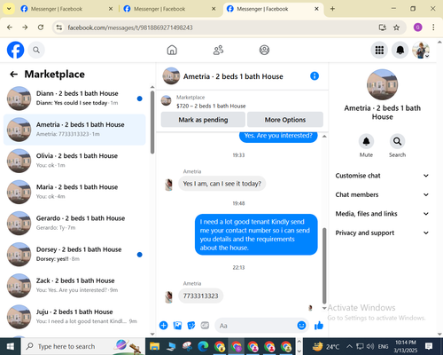Click the ENG language indicator

pyautogui.click(x=383, y=346)
